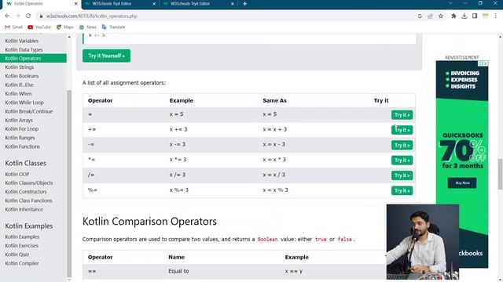Image resolution: width=503 pixels, height=282 pixels.
Task: Toggle the browser side panel icon
Action: click(x=475, y=16)
